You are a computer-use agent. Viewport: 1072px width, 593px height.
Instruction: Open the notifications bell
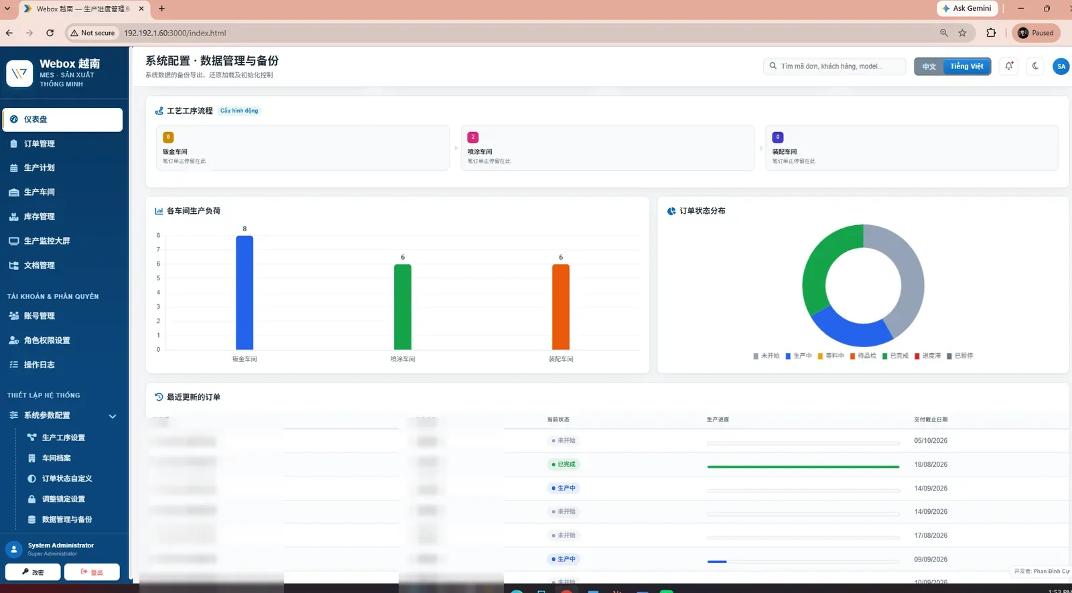coord(1009,66)
